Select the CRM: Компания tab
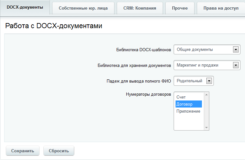245x160 pixels. coord(140,8)
